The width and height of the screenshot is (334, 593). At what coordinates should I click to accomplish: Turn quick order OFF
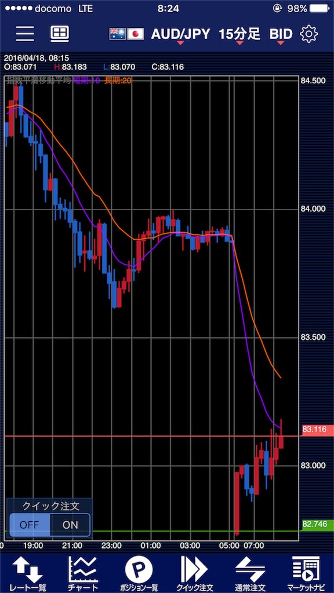[x=30, y=525]
